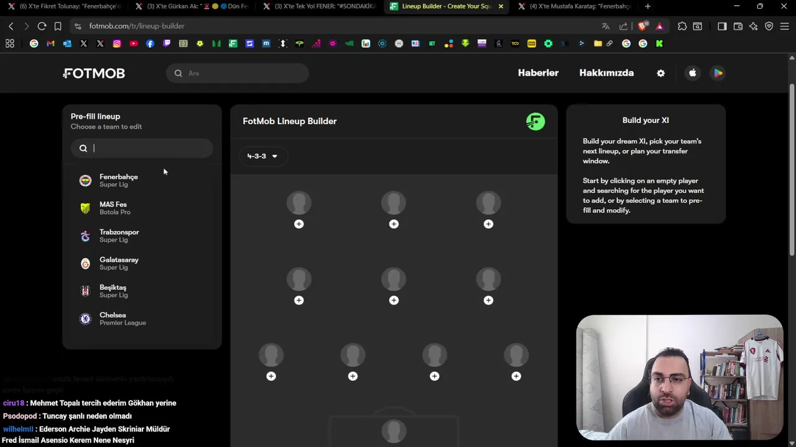Reload the page
This screenshot has height=447, width=796.
pos(42,26)
